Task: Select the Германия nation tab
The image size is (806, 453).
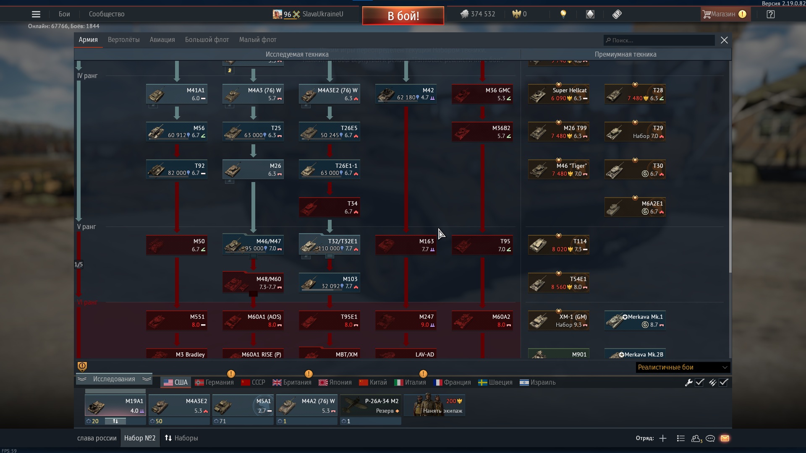Action: pos(214,383)
